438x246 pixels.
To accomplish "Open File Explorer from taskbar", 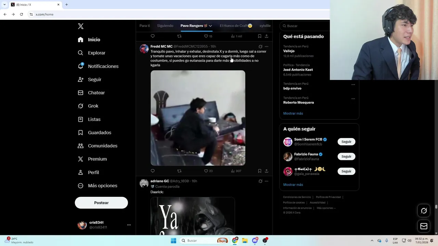I will 245,241.
